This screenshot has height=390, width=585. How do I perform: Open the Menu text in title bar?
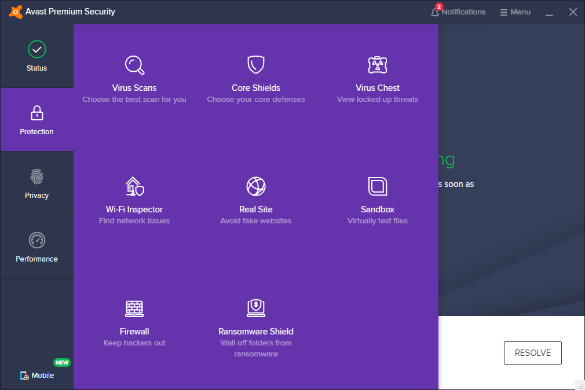click(521, 12)
